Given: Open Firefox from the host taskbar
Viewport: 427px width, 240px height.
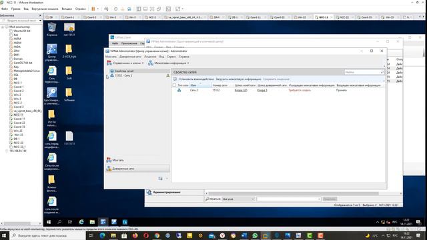Looking at the screenshot, I should coord(135,235).
